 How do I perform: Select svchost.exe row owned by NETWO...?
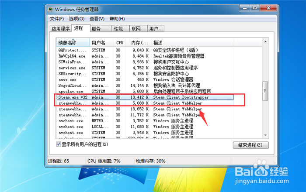pyautogui.click(x=145, y=121)
